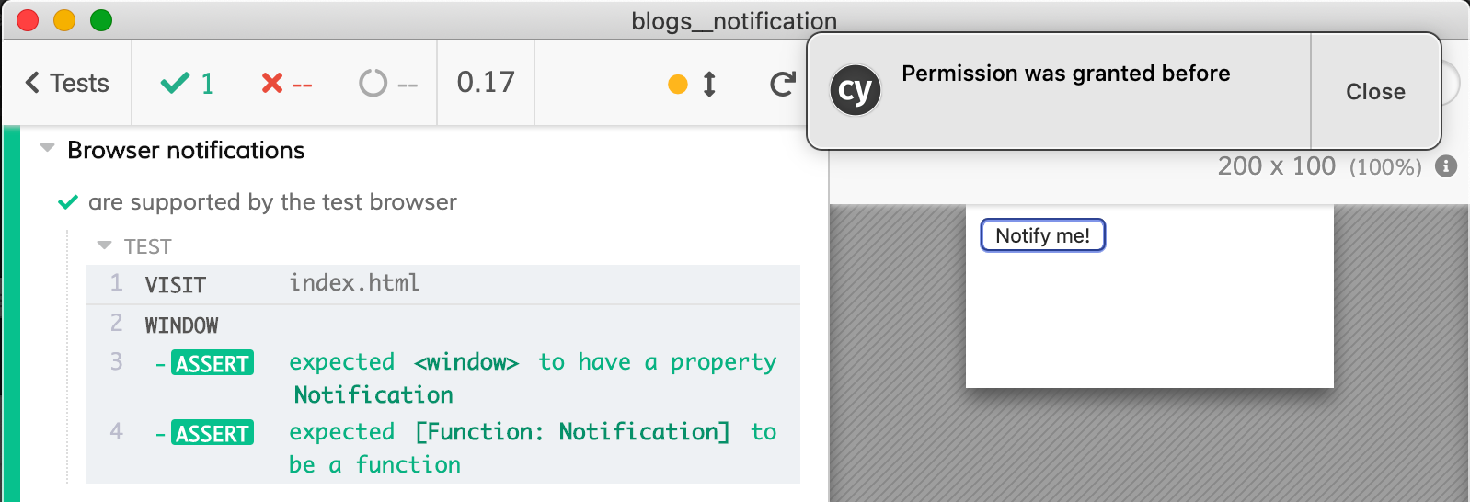This screenshot has width=1470, height=502.
Task: Click the red failed tests X icon
Action: coord(271,84)
